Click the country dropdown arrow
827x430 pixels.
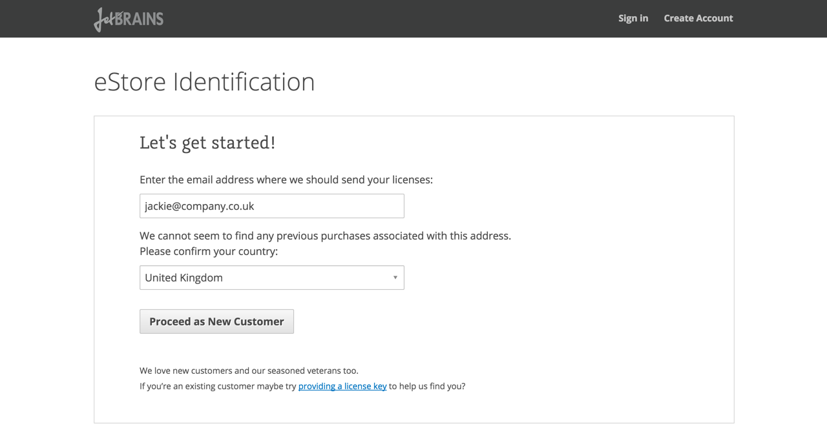click(395, 278)
